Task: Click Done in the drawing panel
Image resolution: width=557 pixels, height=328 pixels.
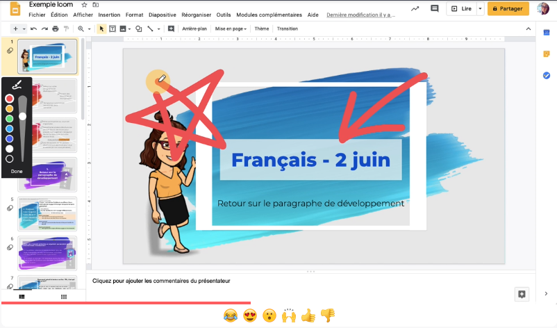Action: point(17,171)
